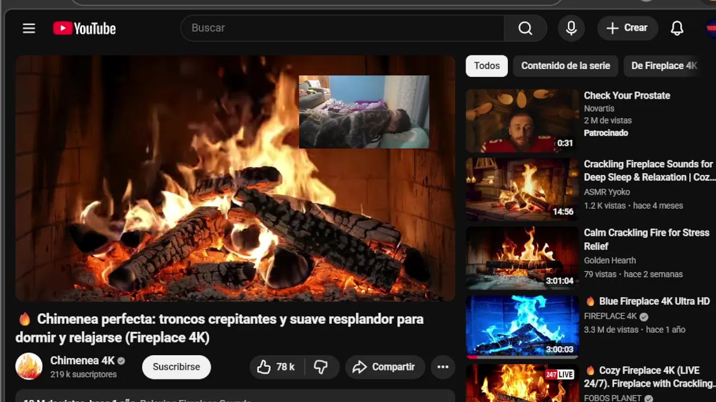Open the Chimenea 4K channel avatar

tap(29, 366)
